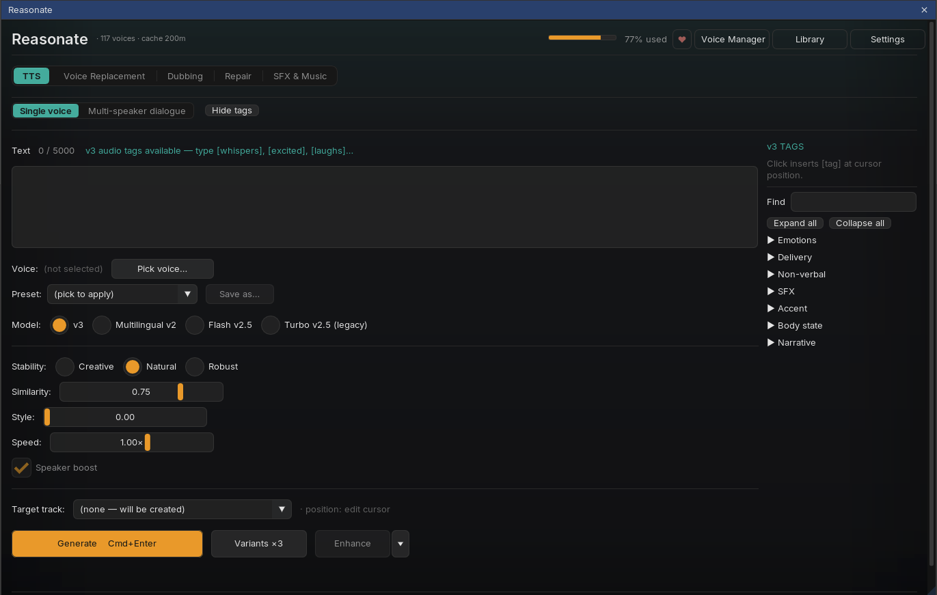Close the Reasonate window
The image size is (937, 595).
click(x=924, y=10)
